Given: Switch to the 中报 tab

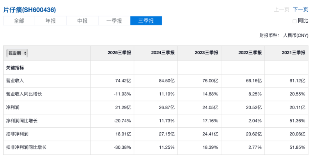Looking at the screenshot, I should (x=82, y=21).
